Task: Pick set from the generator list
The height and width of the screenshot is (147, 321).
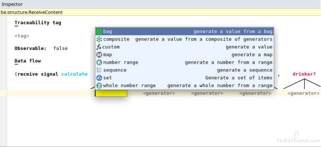Action: tap(184, 78)
